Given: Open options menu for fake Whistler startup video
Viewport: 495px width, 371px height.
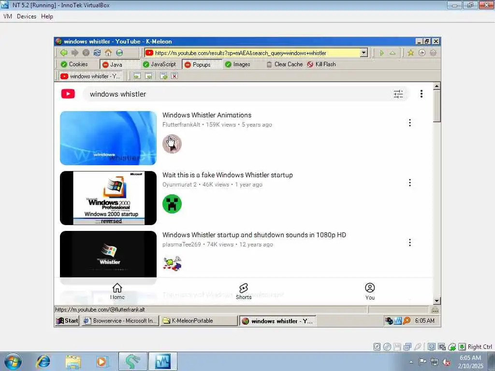Looking at the screenshot, I should point(410,183).
